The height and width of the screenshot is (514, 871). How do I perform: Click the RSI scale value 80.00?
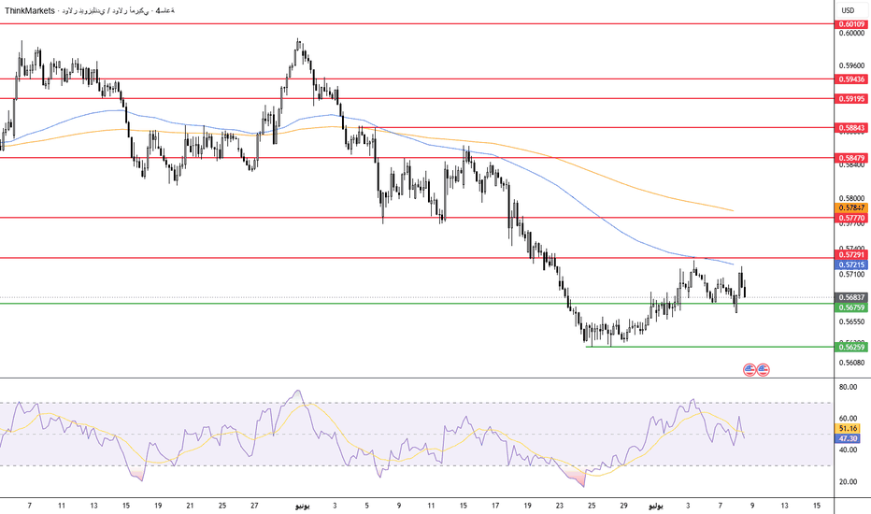(848, 387)
